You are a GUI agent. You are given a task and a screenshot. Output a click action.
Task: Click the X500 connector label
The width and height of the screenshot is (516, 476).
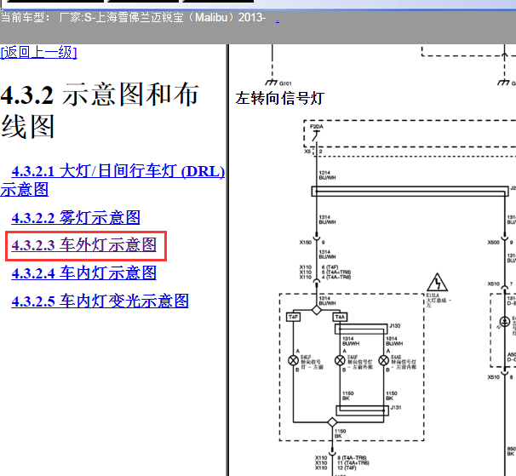click(x=493, y=243)
